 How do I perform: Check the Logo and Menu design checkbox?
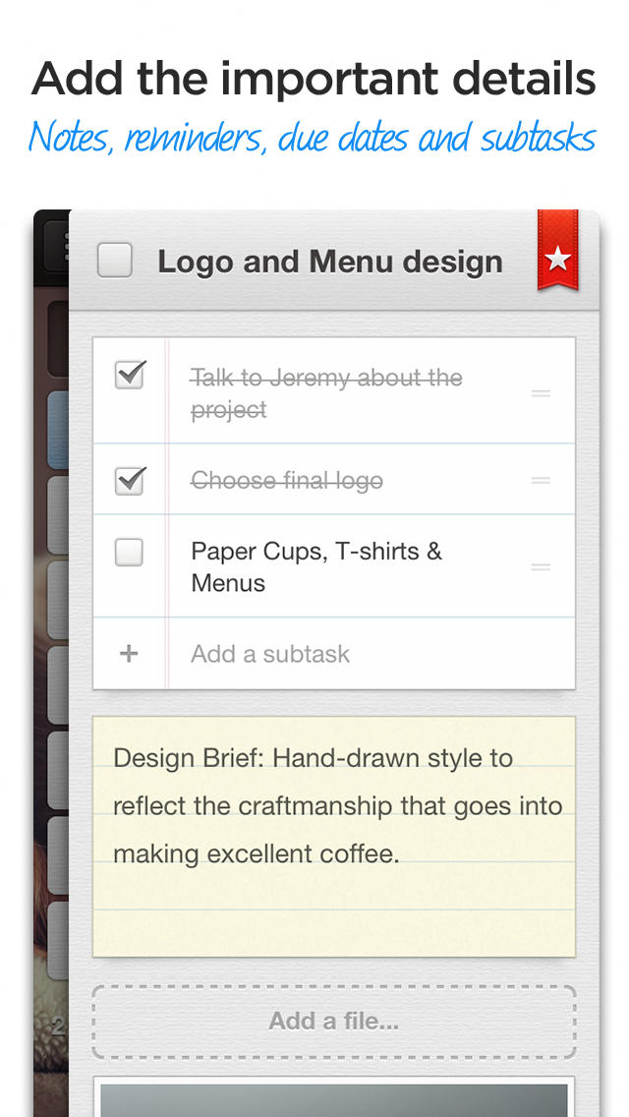115,262
